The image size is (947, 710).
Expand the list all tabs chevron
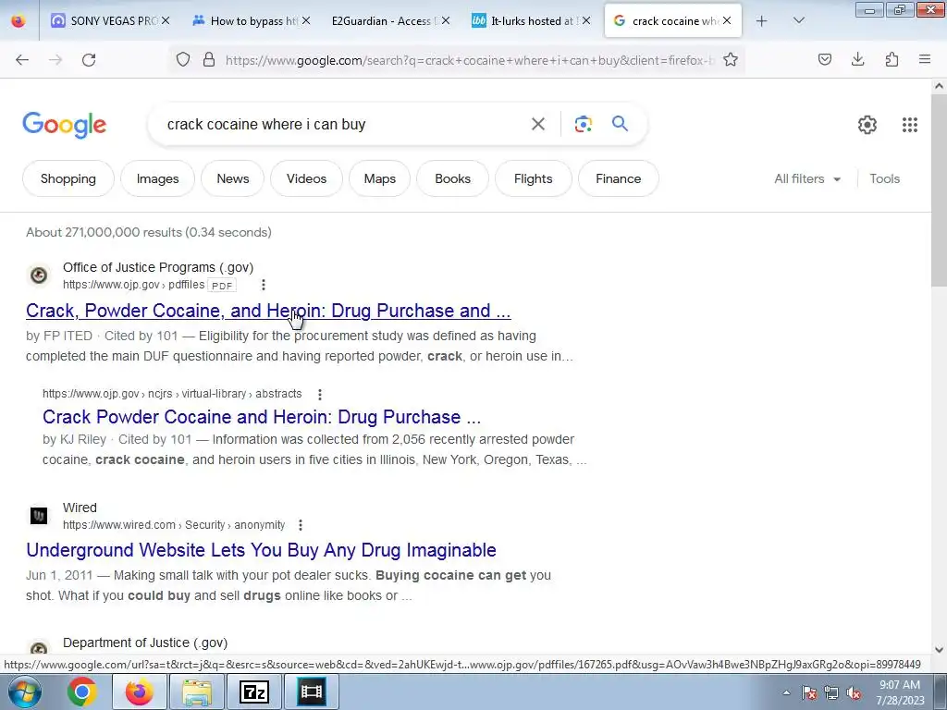(799, 20)
